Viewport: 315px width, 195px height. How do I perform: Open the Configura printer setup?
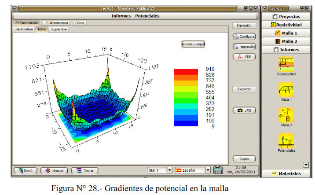click(244, 37)
